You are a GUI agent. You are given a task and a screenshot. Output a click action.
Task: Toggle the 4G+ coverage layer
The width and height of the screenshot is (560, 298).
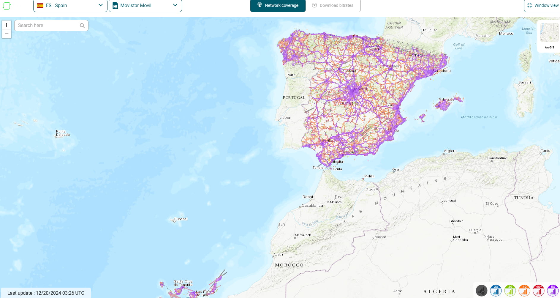538,291
